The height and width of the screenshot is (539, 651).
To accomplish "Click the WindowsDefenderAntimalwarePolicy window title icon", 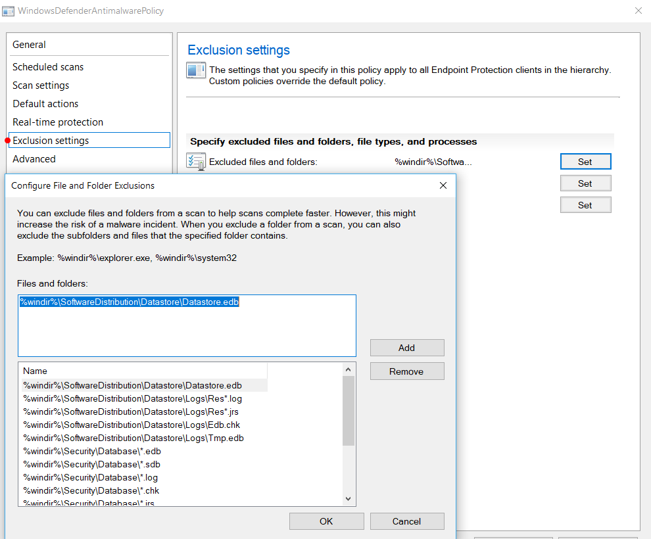I will pyautogui.click(x=8, y=11).
